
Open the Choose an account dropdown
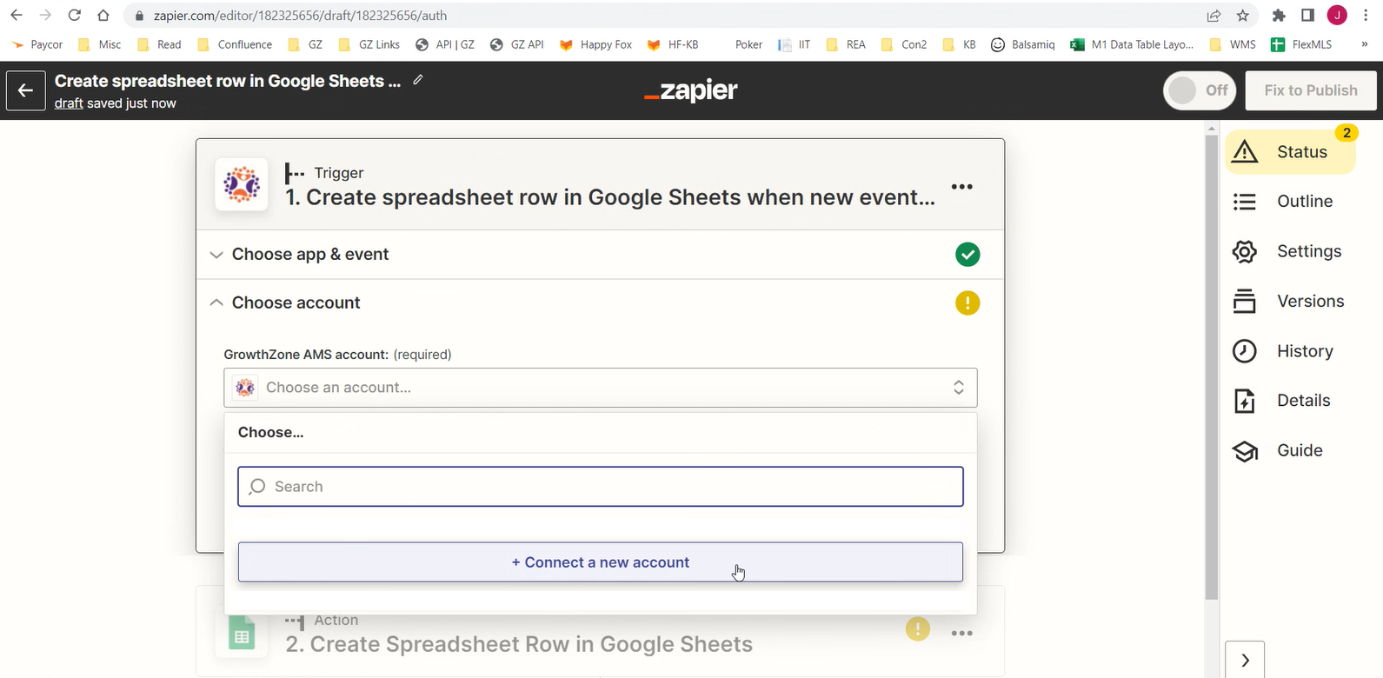(x=601, y=388)
